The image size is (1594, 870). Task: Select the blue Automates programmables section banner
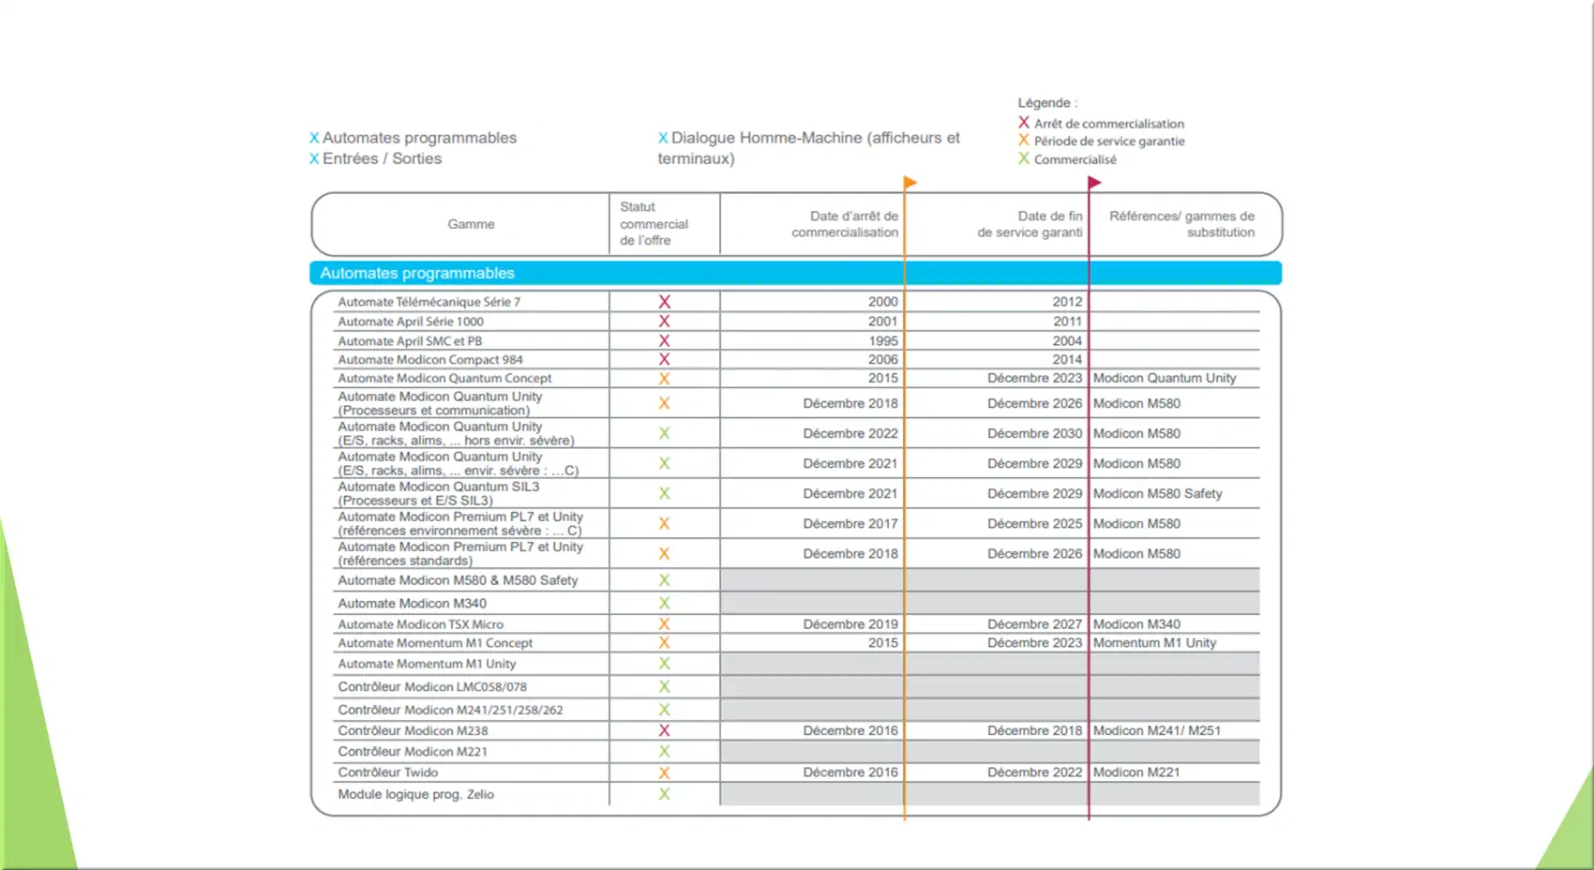point(795,273)
